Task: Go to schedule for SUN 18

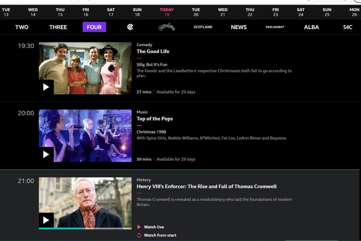Action: [x=137, y=12]
